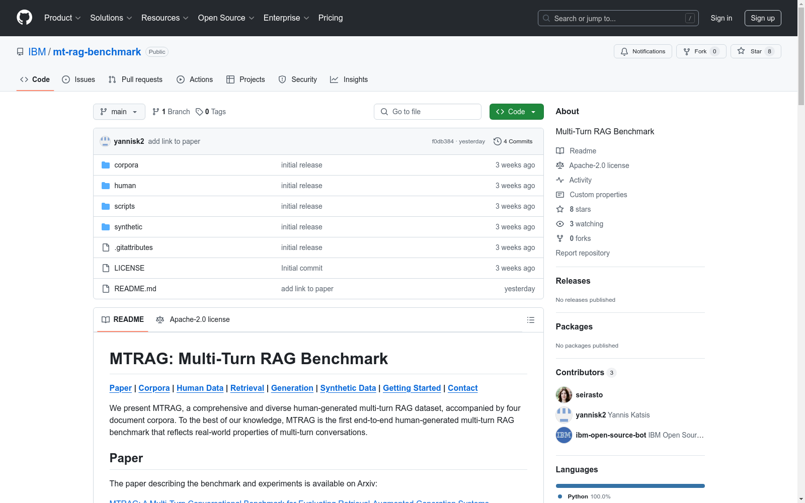Expand the green Code dropdown button

click(x=516, y=112)
